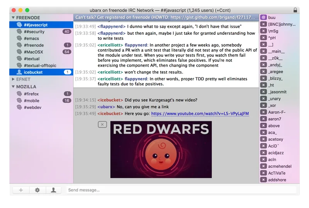Close the inline video preview

pos(102,124)
